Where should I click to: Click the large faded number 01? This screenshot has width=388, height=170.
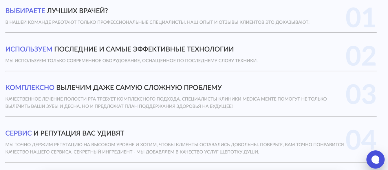click(x=360, y=18)
